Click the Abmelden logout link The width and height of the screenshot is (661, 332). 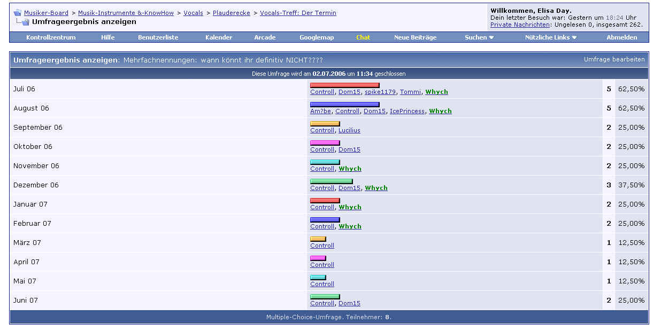point(622,37)
